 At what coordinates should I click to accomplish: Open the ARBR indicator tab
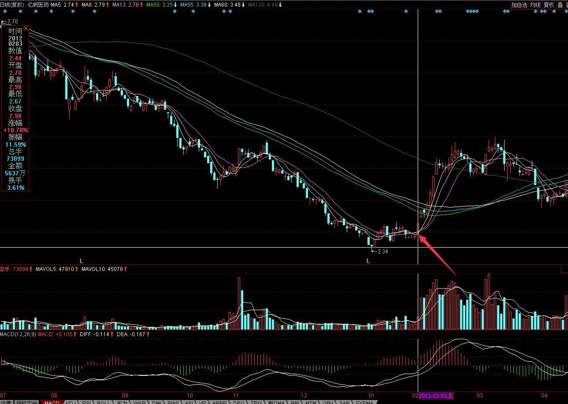[x=219, y=402]
